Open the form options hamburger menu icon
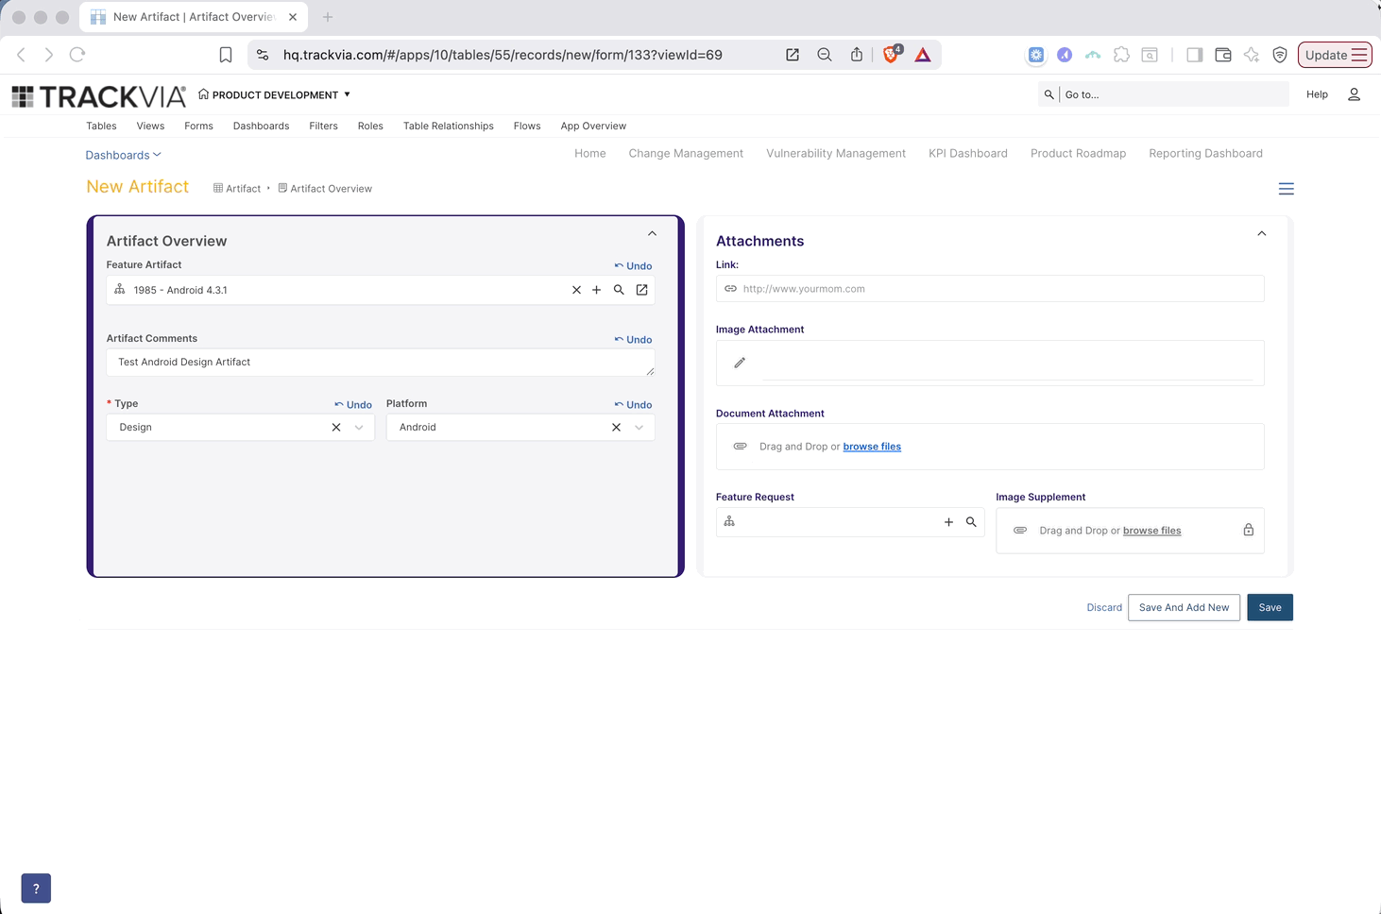This screenshot has width=1381, height=914. [1286, 188]
